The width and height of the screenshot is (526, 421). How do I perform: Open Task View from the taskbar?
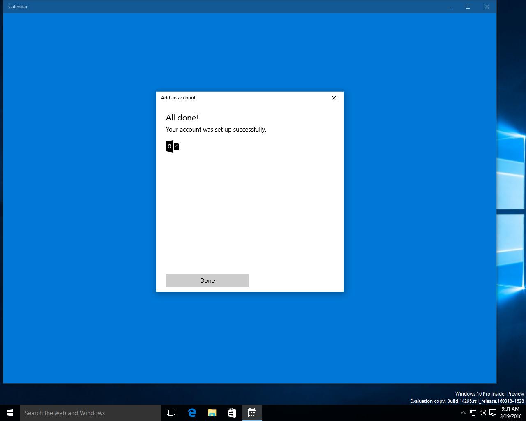[171, 413]
